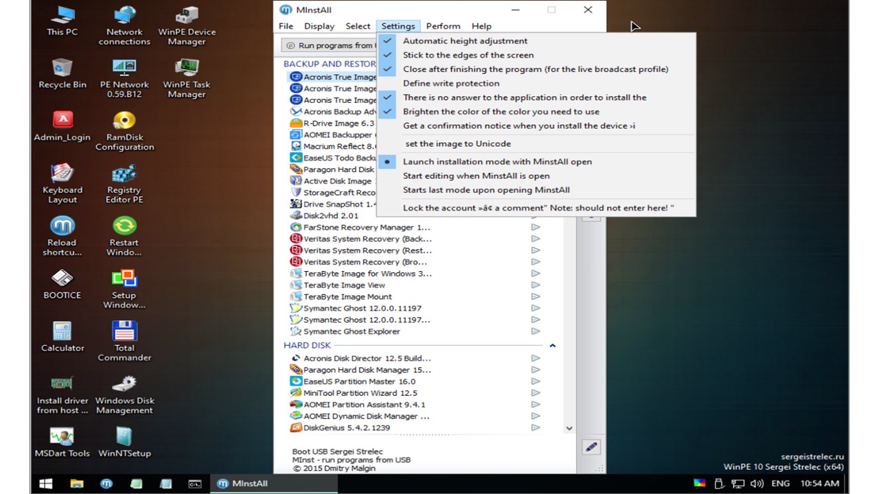This screenshot has height=494, width=879.
Task: Close the open Settings menu
Action: pos(398,26)
